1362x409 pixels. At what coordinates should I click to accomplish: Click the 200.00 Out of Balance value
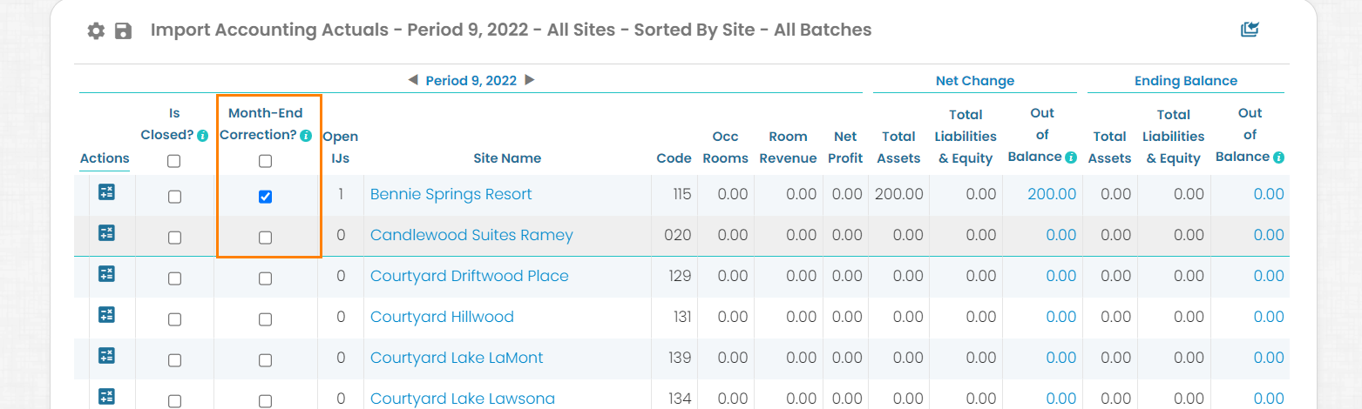[x=1052, y=194]
